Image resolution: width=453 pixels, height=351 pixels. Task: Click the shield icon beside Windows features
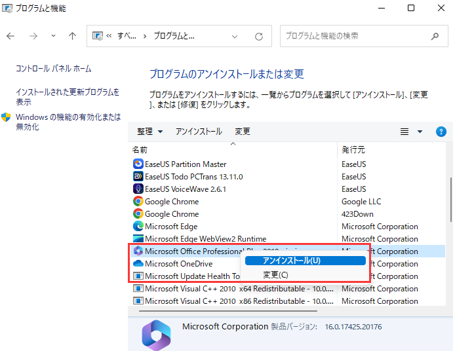pos(6,117)
